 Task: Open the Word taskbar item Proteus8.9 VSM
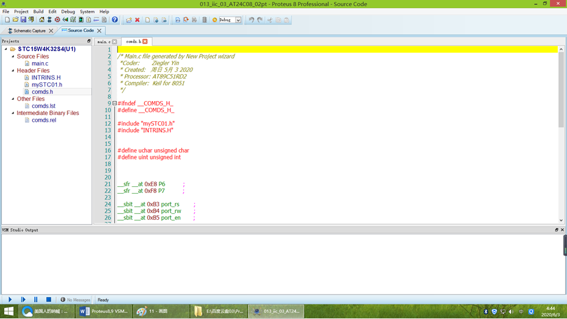pos(104,311)
